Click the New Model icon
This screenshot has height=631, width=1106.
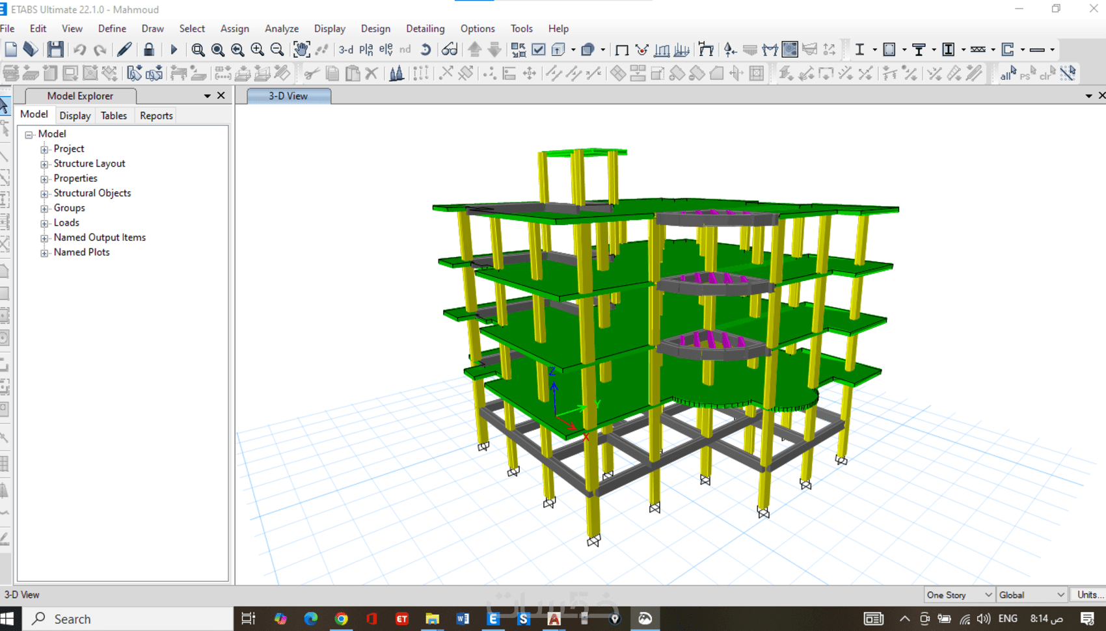11,49
